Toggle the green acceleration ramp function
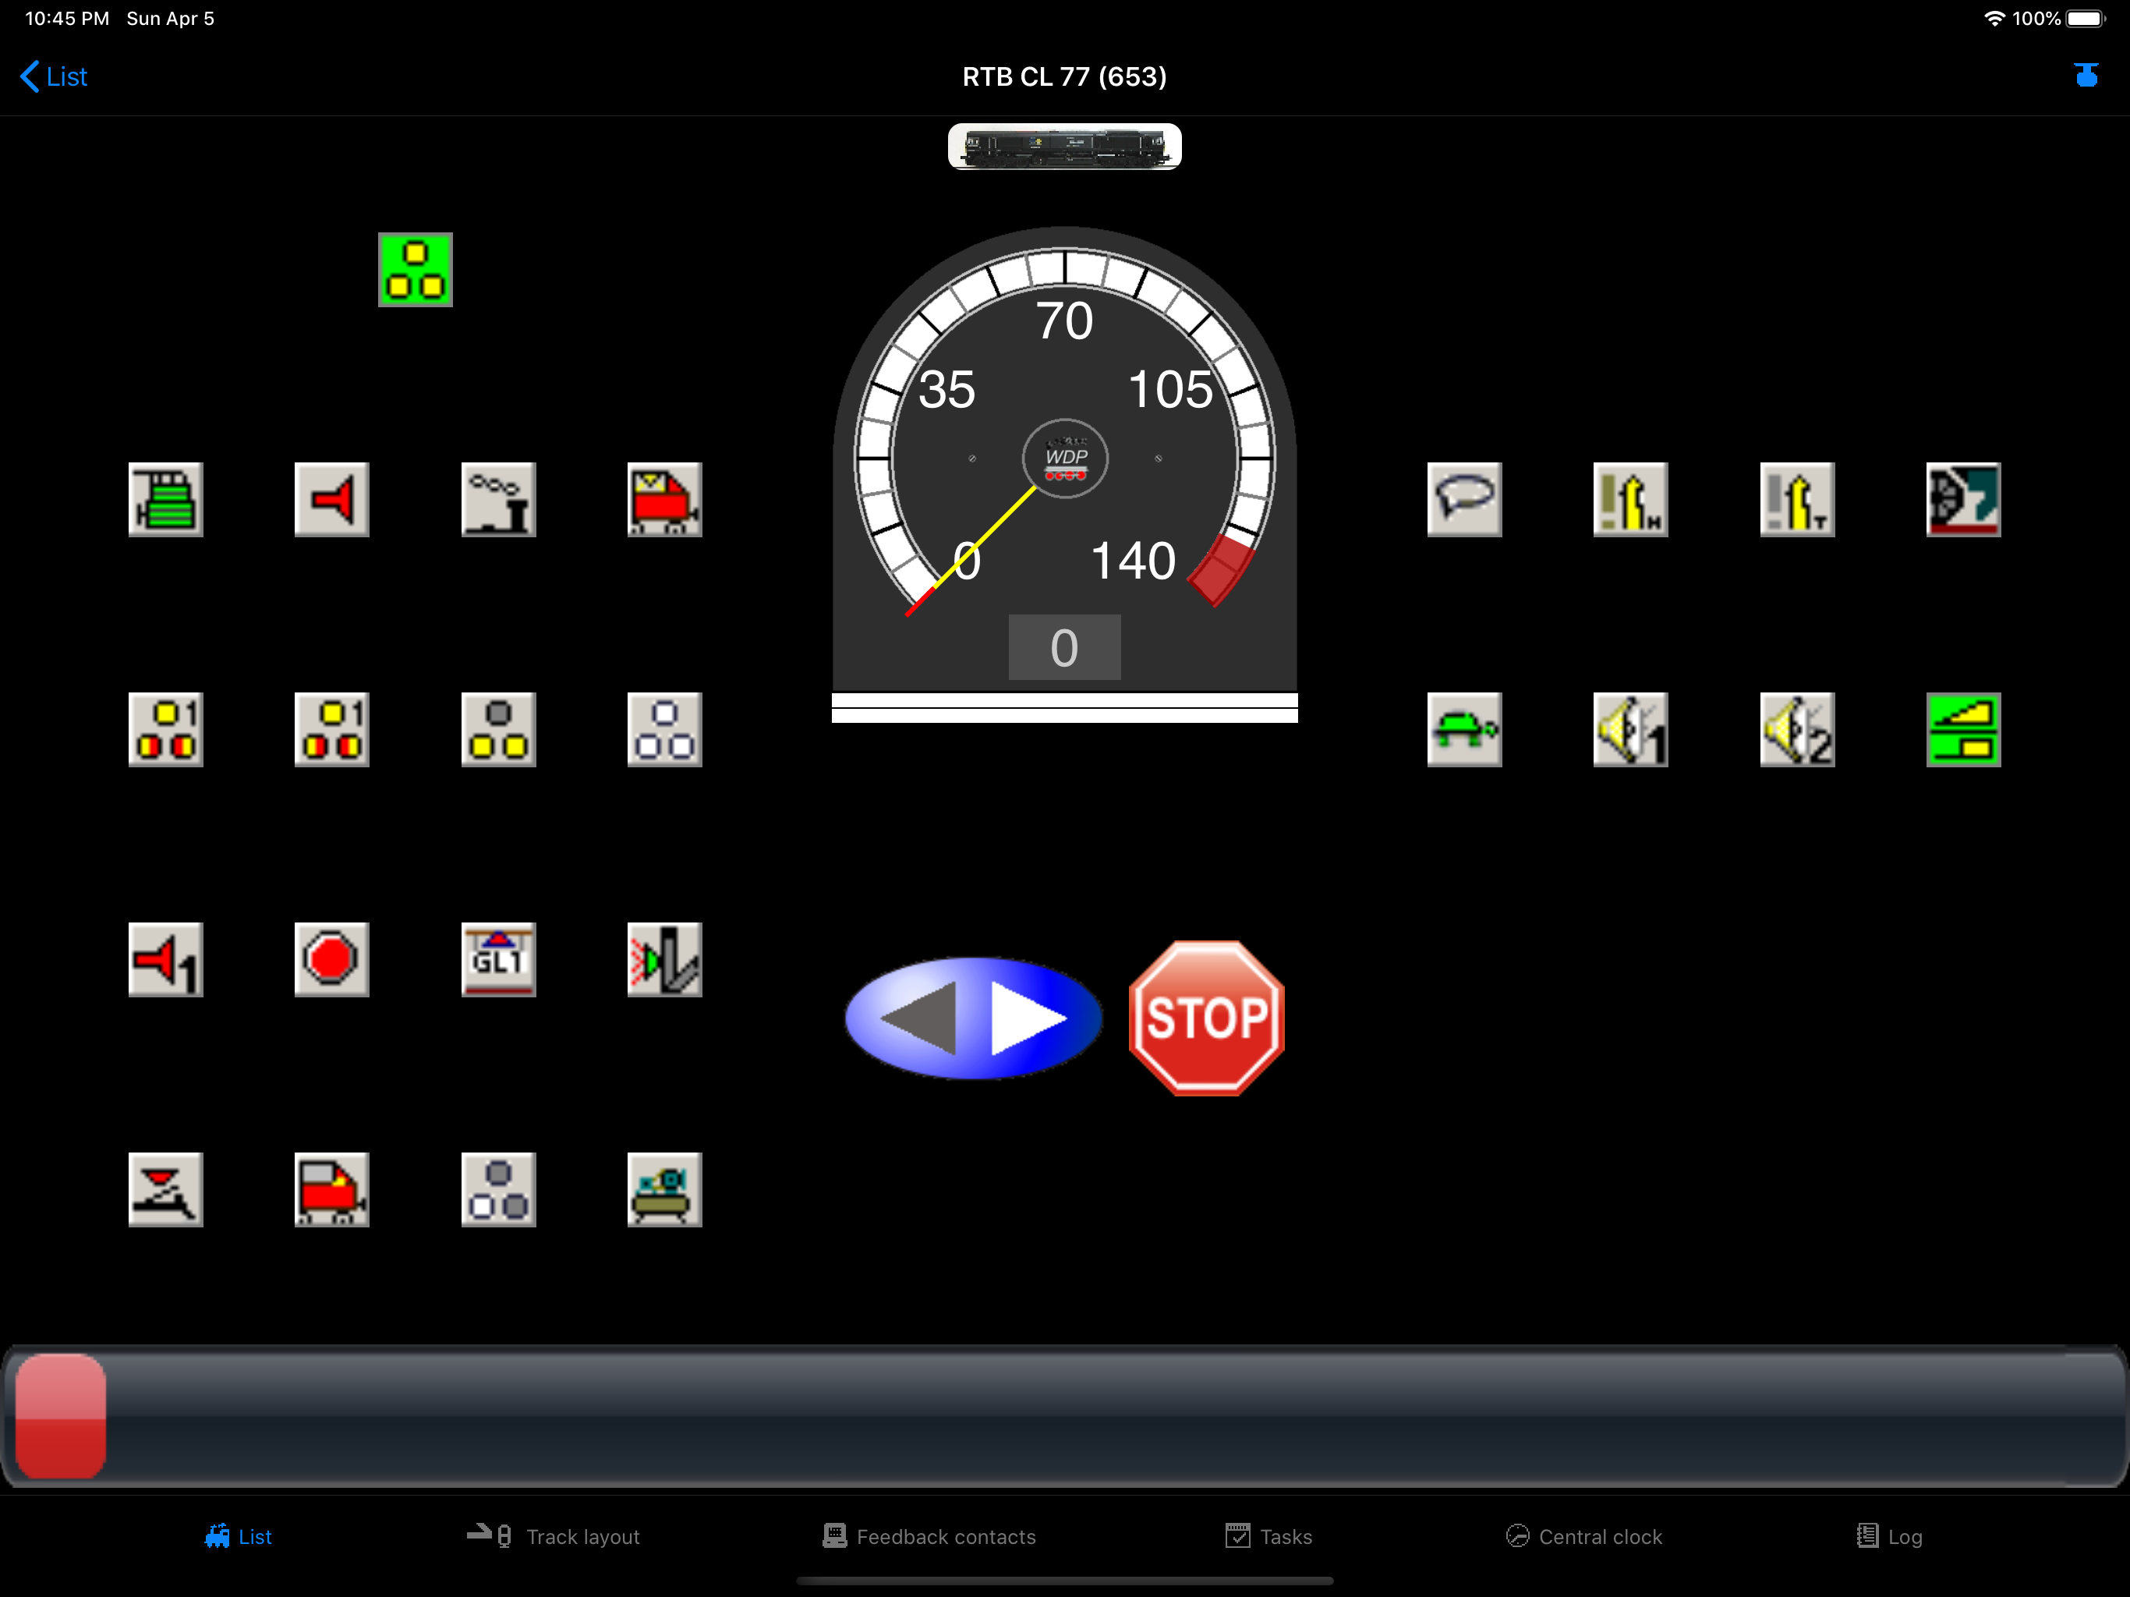The height and width of the screenshot is (1597, 2130). 1963,730
